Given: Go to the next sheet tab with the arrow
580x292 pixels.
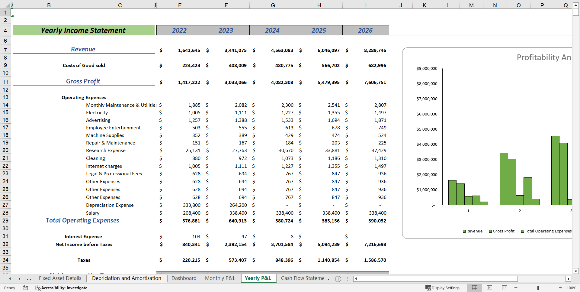Looking at the screenshot, I should tap(19, 279).
